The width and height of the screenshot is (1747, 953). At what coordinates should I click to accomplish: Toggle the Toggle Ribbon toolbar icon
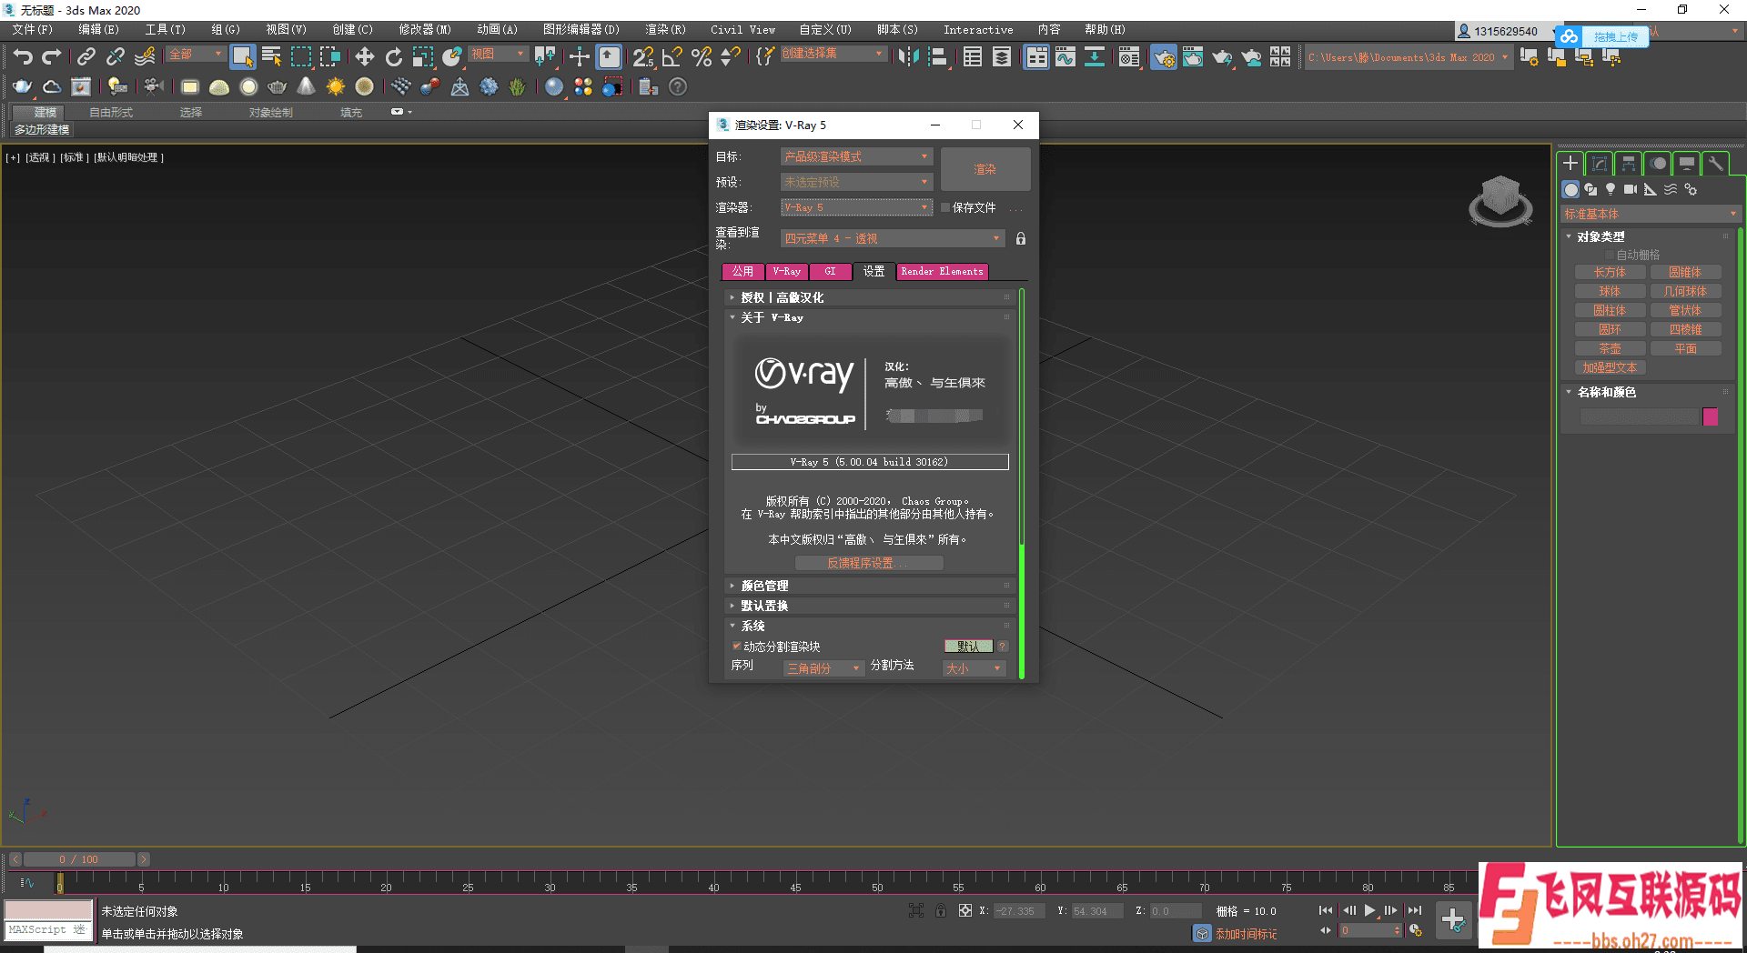pyautogui.click(x=1035, y=57)
